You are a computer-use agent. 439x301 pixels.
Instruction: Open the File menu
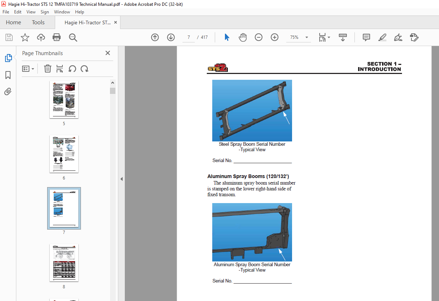(6, 12)
